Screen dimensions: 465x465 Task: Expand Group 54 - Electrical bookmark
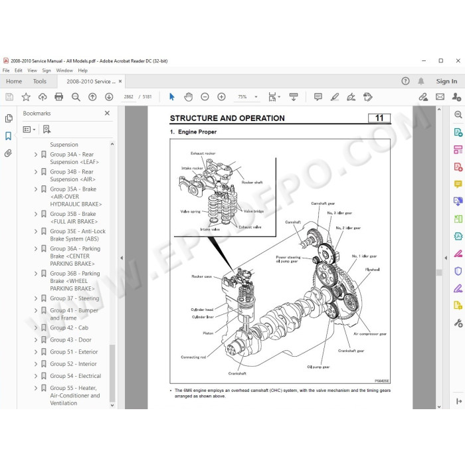[x=36, y=376]
